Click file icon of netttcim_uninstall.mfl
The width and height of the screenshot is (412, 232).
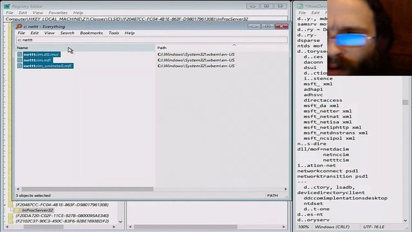(20, 66)
